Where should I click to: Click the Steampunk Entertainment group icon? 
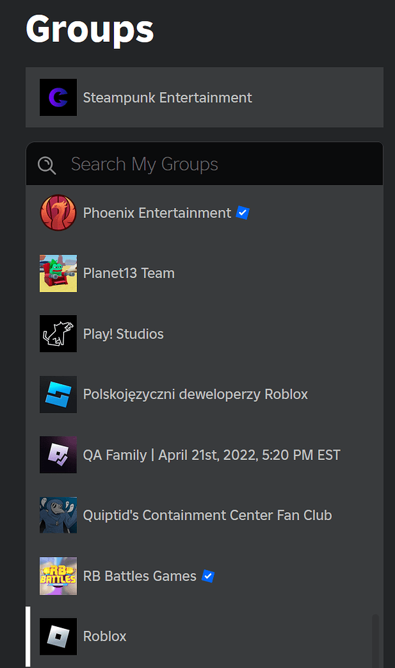pyautogui.click(x=58, y=97)
